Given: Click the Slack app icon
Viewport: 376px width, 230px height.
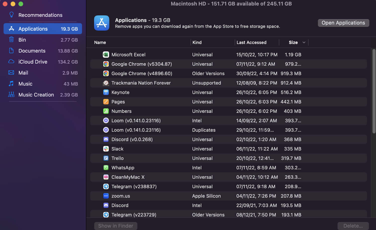Looking at the screenshot, I should [x=106, y=149].
